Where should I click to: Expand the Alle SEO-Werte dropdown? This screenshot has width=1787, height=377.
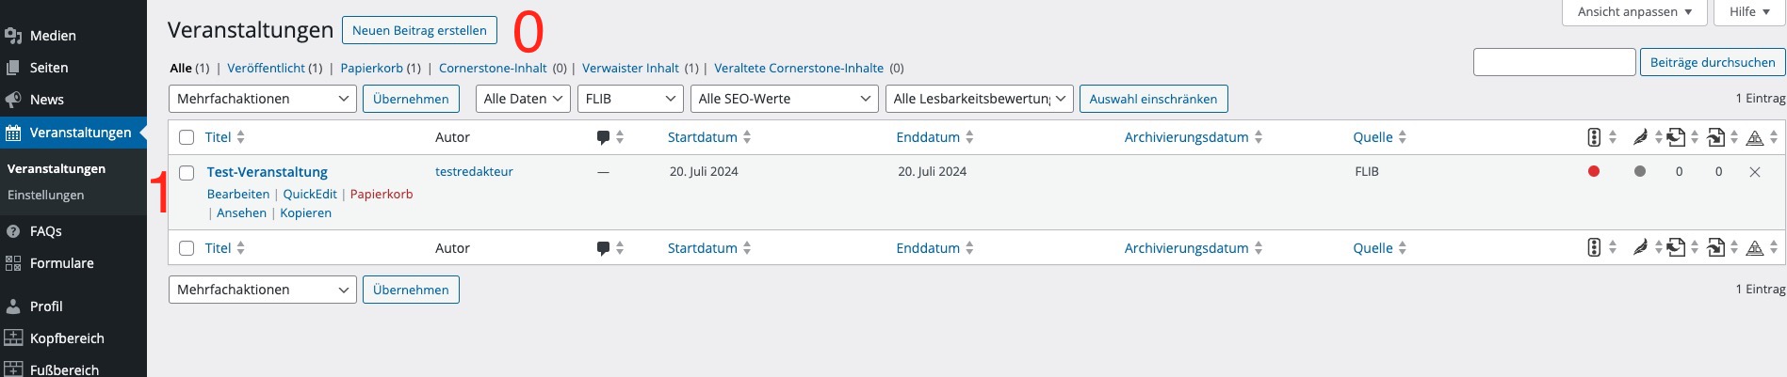[784, 99]
